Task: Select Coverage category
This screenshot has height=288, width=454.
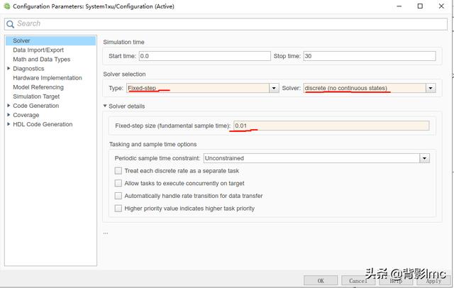Action: click(26, 115)
